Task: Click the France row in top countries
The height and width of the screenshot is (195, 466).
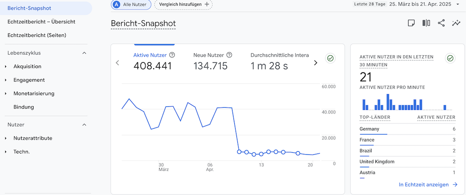Action: pos(407,140)
